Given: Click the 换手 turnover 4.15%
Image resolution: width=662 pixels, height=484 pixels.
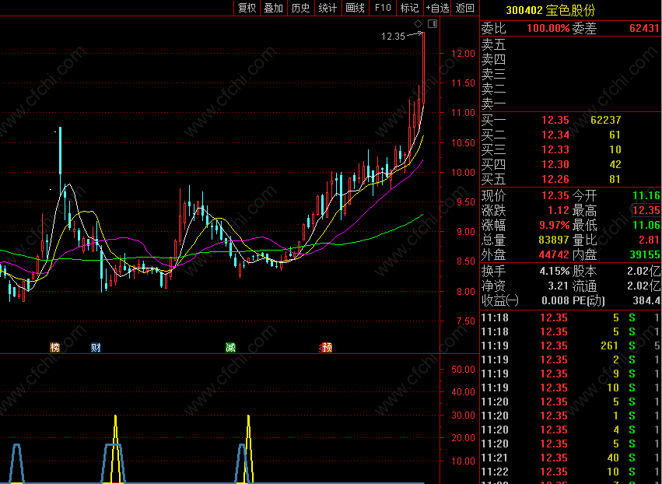Looking at the screenshot, I should 555,271.
